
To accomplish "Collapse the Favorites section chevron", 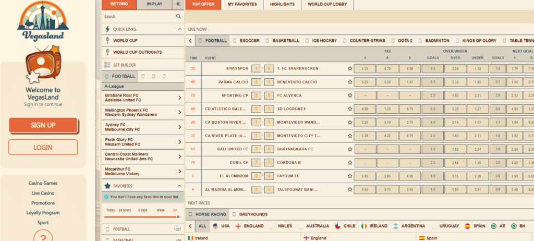I will 180,186.
